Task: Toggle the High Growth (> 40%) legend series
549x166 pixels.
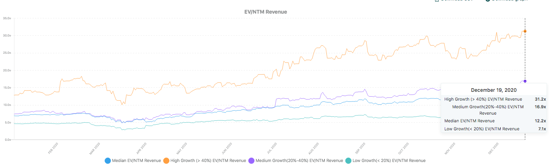Action: click(x=204, y=160)
